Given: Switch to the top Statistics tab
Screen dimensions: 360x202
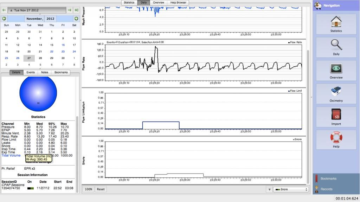Looking at the screenshot, I should click(x=129, y=2).
